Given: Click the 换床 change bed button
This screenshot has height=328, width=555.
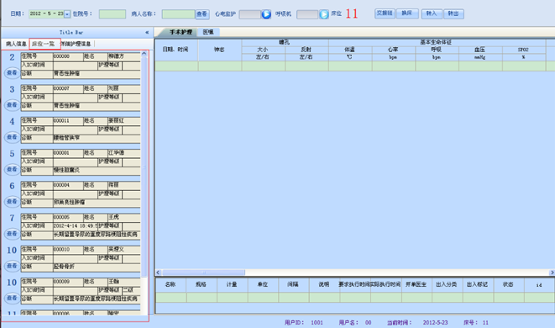Looking at the screenshot, I should point(407,13).
